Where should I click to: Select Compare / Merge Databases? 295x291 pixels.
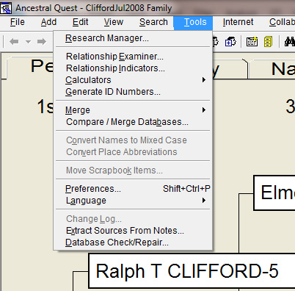[x=133, y=122]
